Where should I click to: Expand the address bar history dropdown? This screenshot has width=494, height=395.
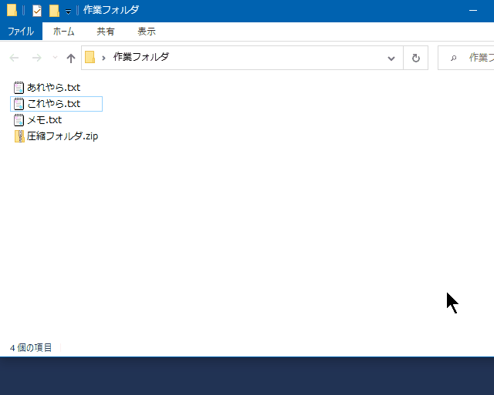pos(391,58)
